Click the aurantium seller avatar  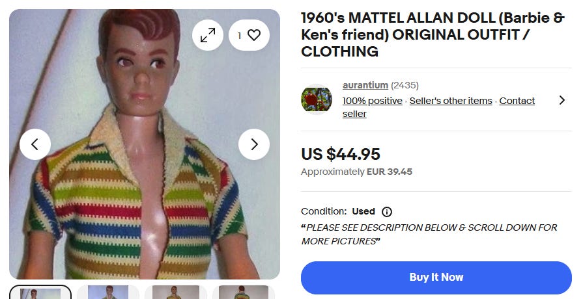(x=317, y=99)
